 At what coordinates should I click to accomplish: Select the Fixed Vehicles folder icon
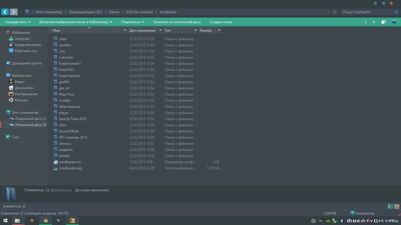[x=56, y=76]
